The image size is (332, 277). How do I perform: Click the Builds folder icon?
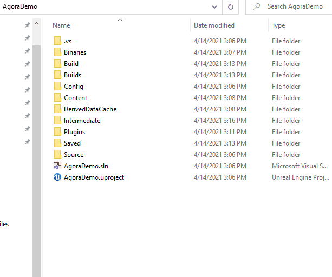point(57,75)
